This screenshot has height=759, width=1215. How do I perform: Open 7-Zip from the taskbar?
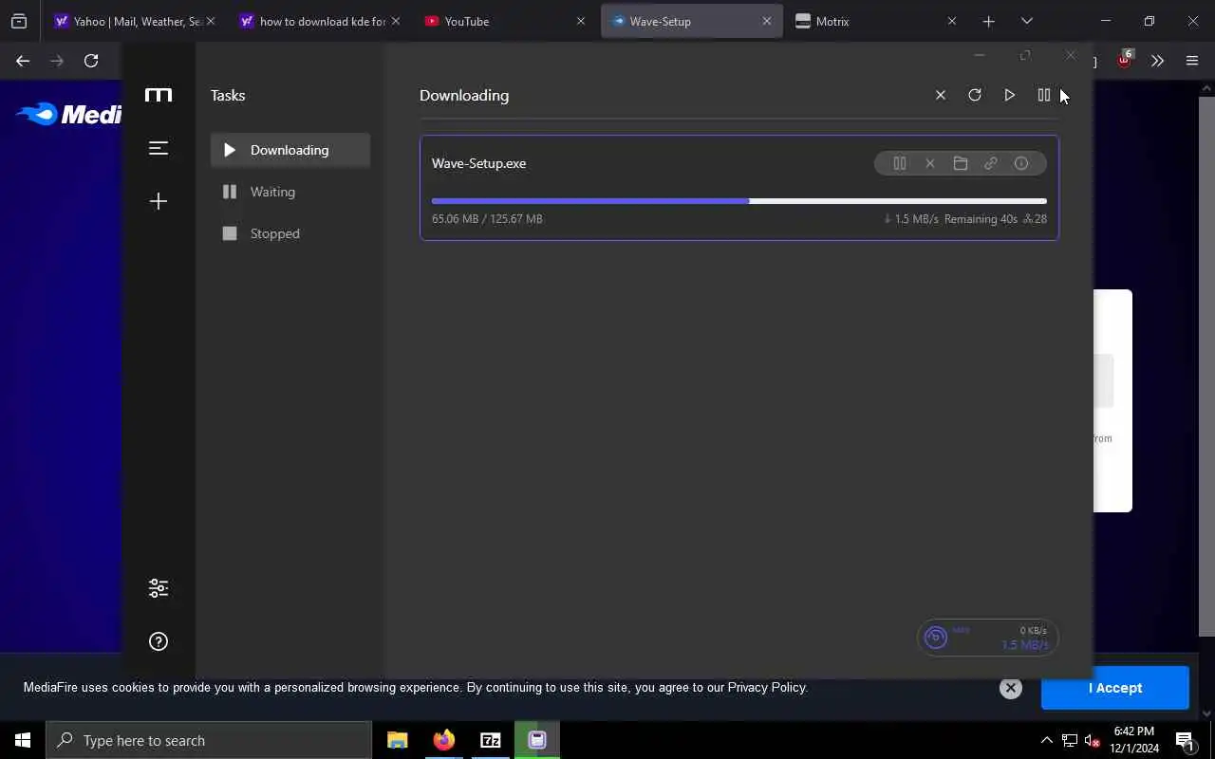coord(491,740)
